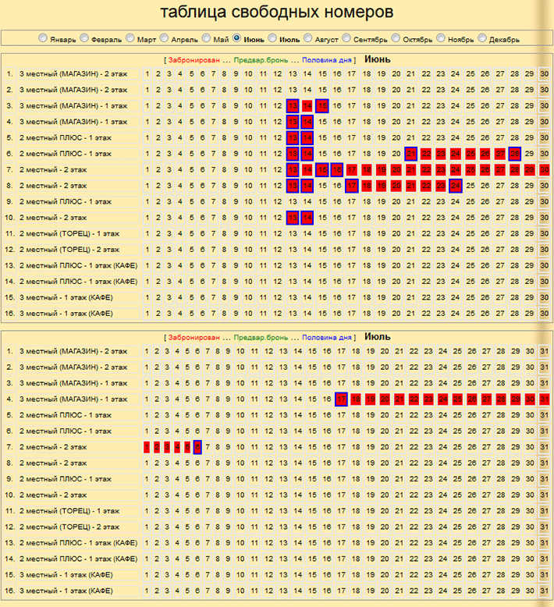The width and height of the screenshot is (554, 607).
Task: Click half-day cell 17 in June row 8
Action: pos(352,186)
